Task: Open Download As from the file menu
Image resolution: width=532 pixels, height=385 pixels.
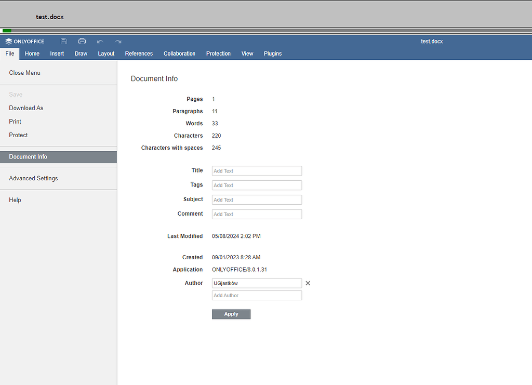Action: 26,108
